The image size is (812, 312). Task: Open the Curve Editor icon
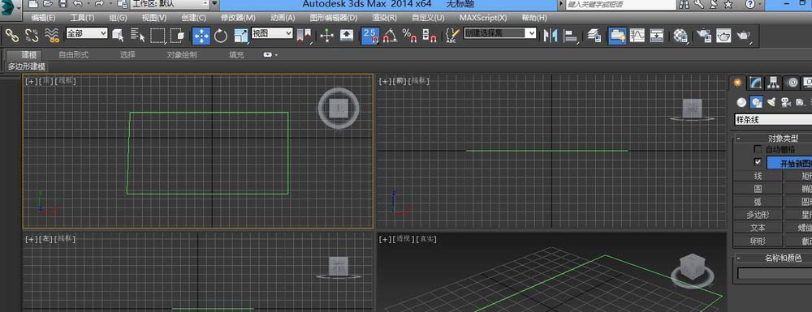(x=637, y=35)
